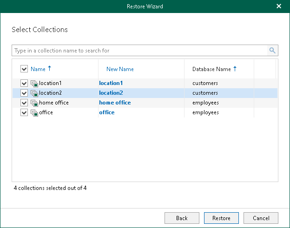This screenshot has width=290, height=228.
Task: Select the office row's employees database cell
Action: 205,113
